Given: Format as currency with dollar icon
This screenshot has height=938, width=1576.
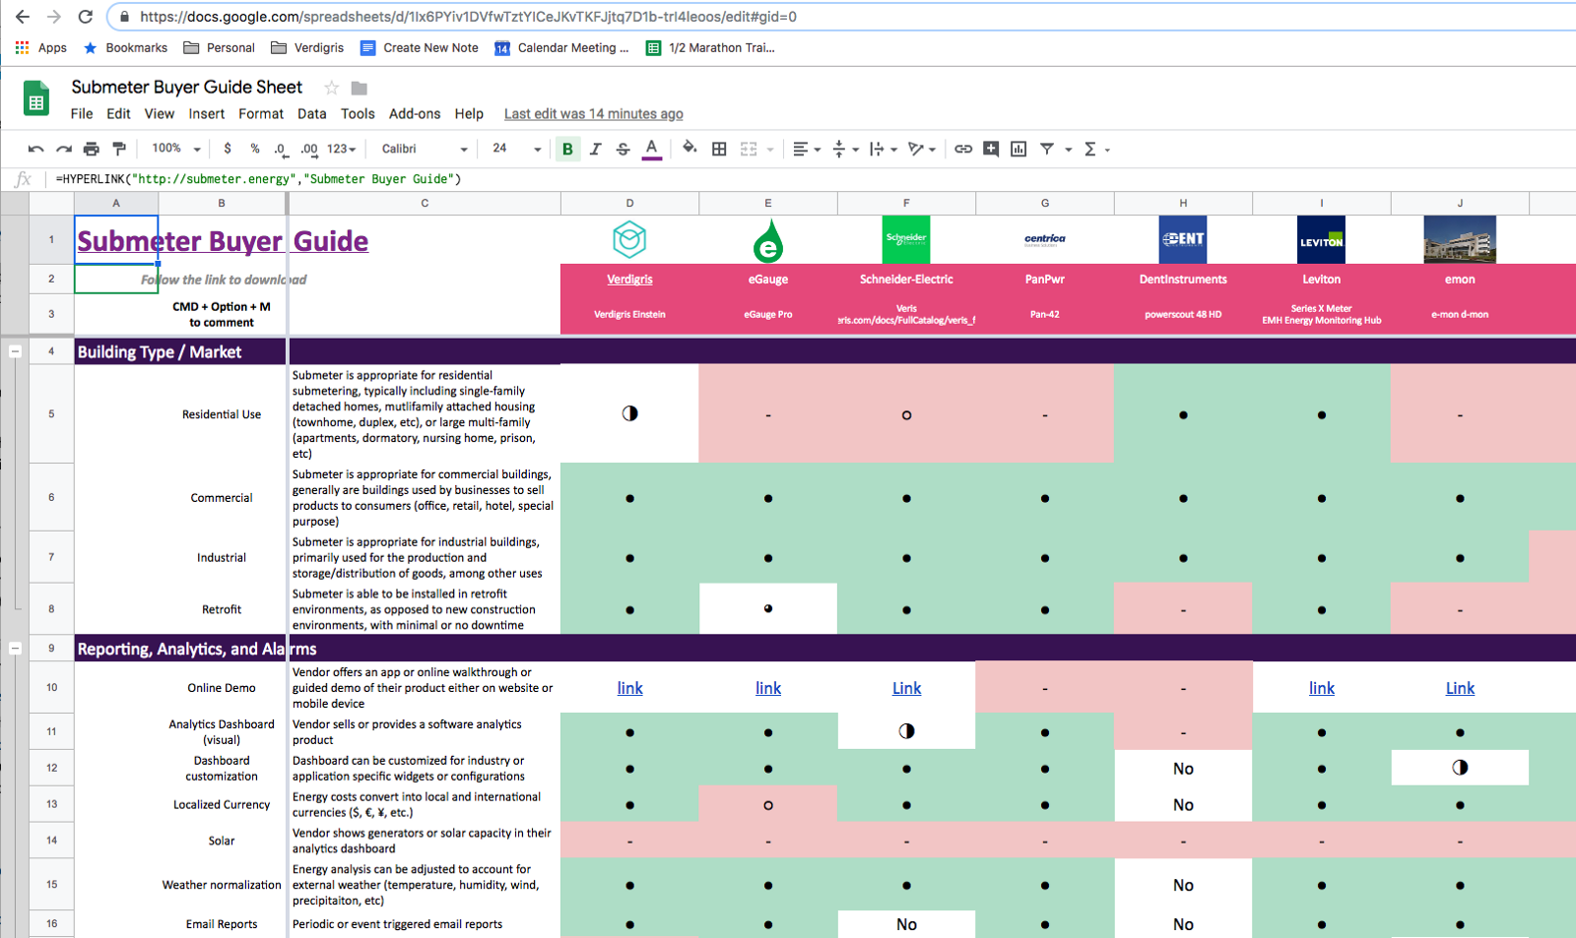Looking at the screenshot, I should click(x=228, y=149).
